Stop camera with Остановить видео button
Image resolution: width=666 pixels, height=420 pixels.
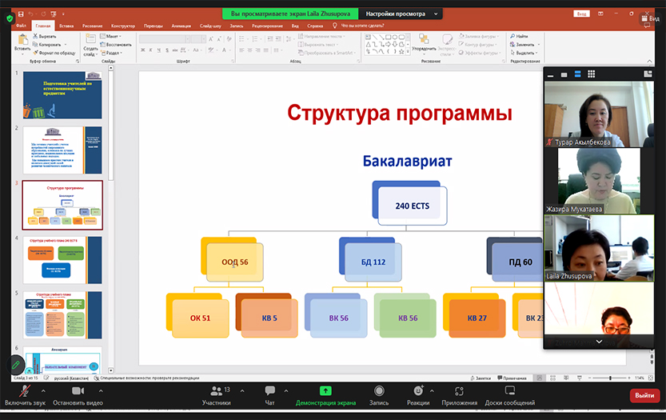tap(78, 391)
